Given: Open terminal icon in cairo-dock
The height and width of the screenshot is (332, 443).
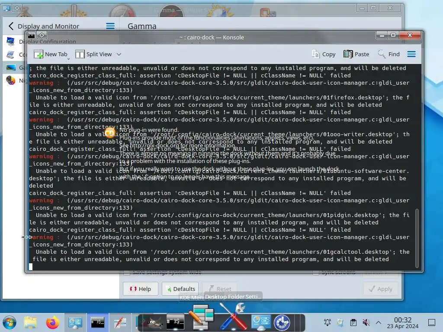Looking at the screenshot, I should pos(175,322).
